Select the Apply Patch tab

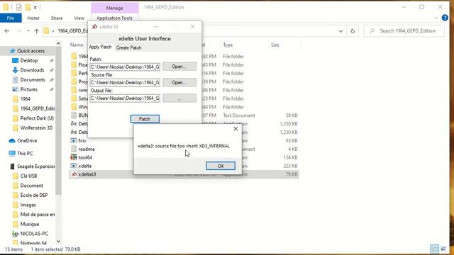(x=100, y=47)
